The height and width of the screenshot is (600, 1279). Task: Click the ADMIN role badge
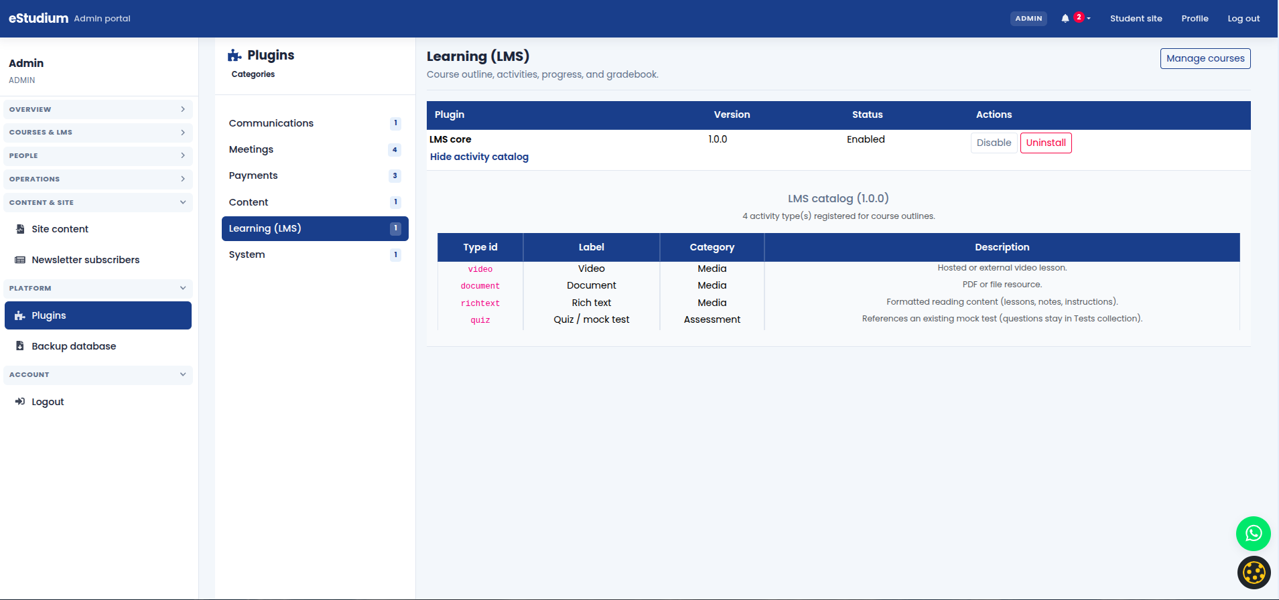(1028, 19)
